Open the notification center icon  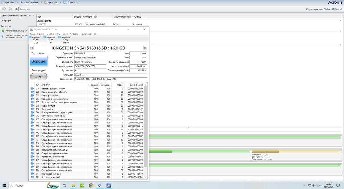(x=338, y=185)
